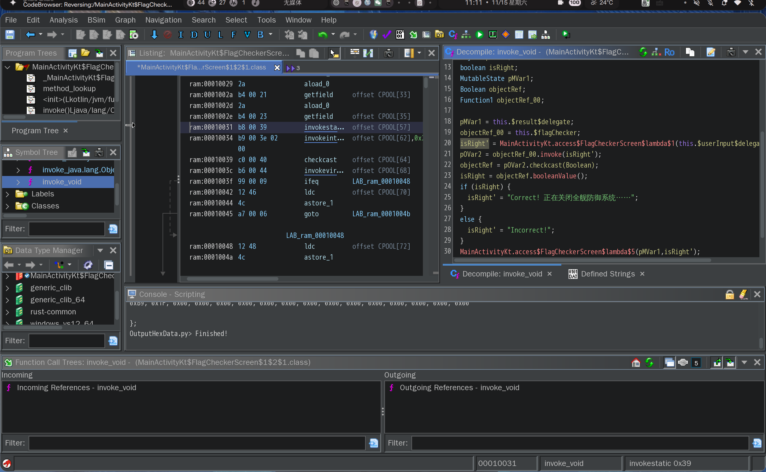
Task: Click the green Undo arrow icon
Action: 322,35
